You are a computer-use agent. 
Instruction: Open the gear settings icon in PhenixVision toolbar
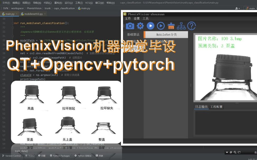pos(140,26)
